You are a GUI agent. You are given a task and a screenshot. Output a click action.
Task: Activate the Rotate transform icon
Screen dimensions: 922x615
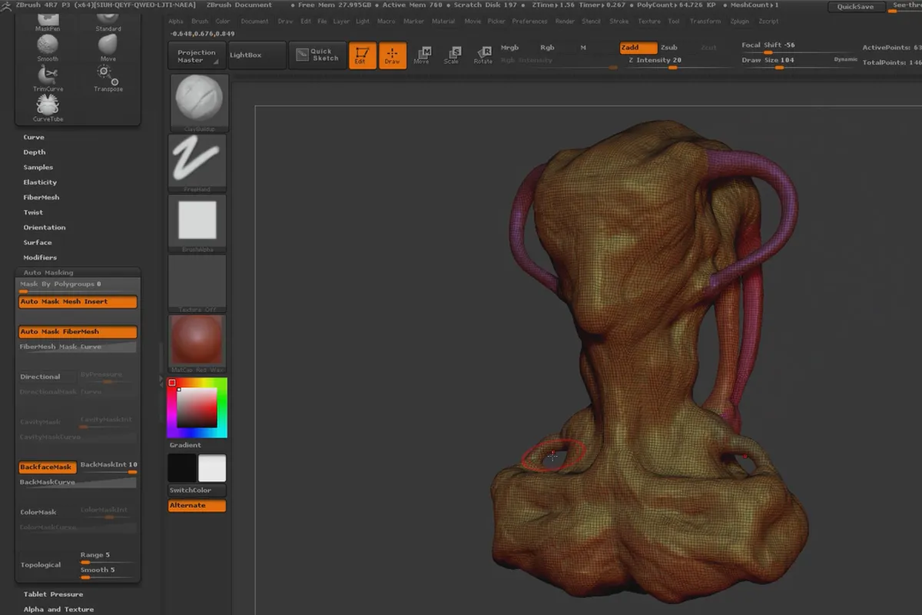[483, 55]
